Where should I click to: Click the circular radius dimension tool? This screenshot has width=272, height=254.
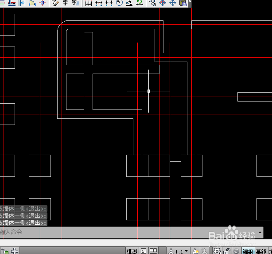(119, 3)
